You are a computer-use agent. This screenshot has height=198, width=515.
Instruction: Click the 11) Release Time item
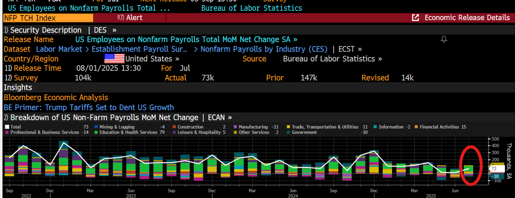point(33,68)
